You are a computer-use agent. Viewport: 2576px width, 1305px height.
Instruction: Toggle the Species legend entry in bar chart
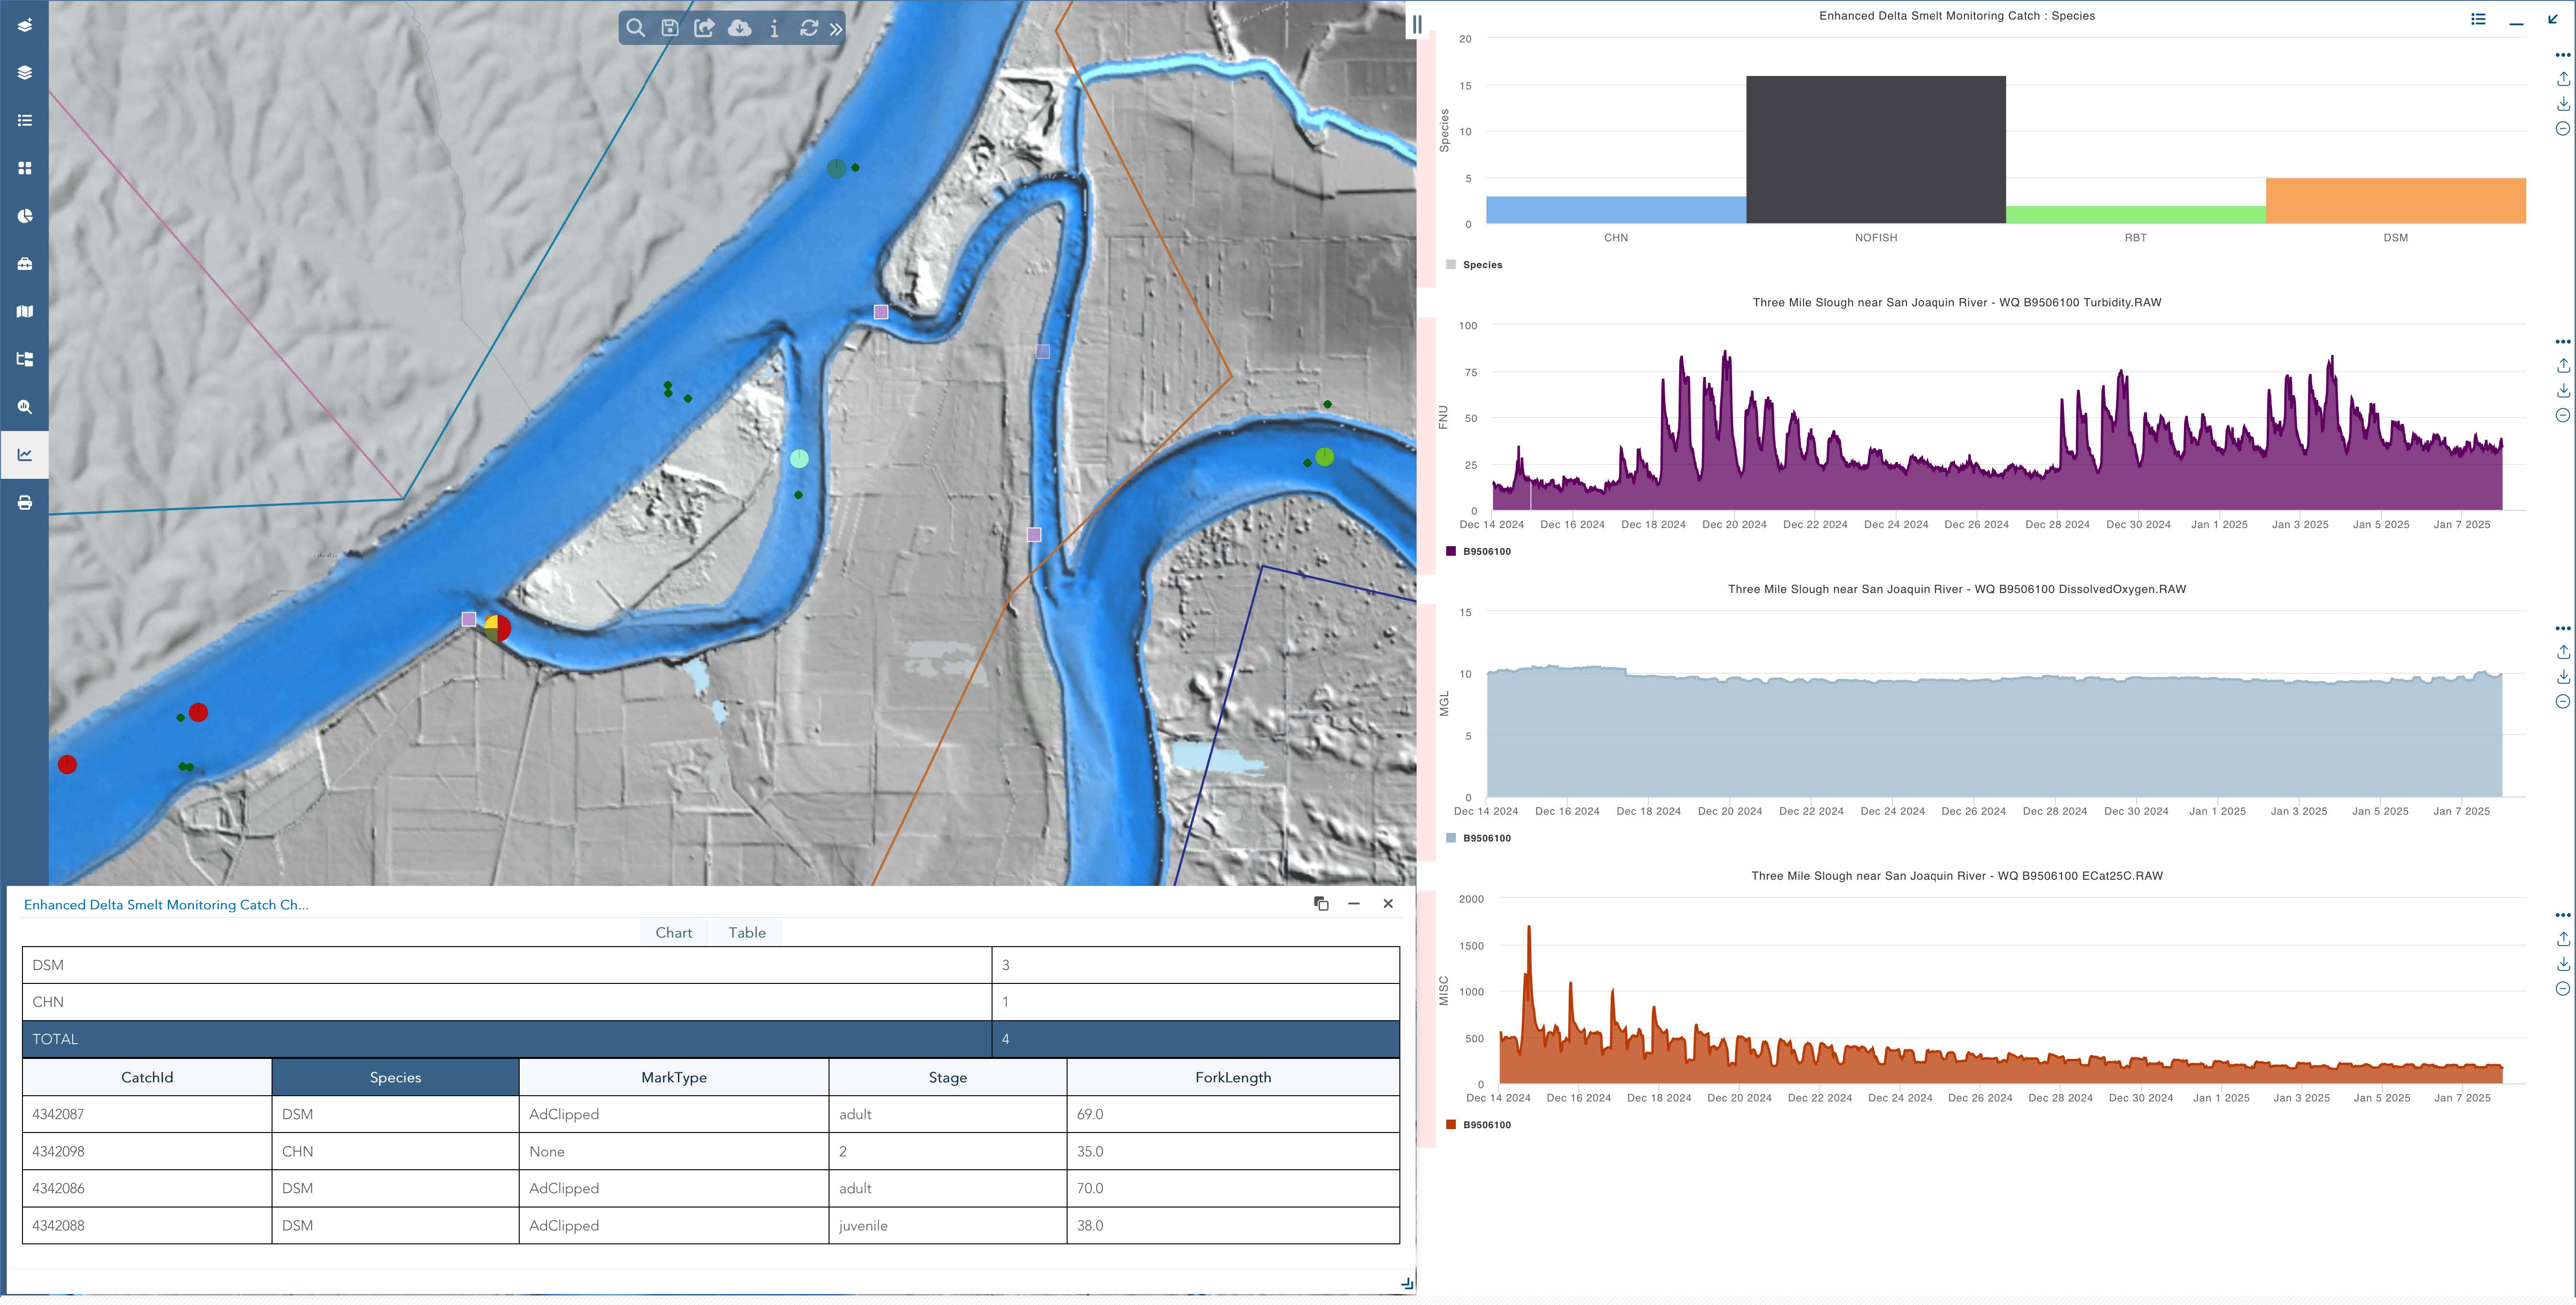coord(1481,265)
